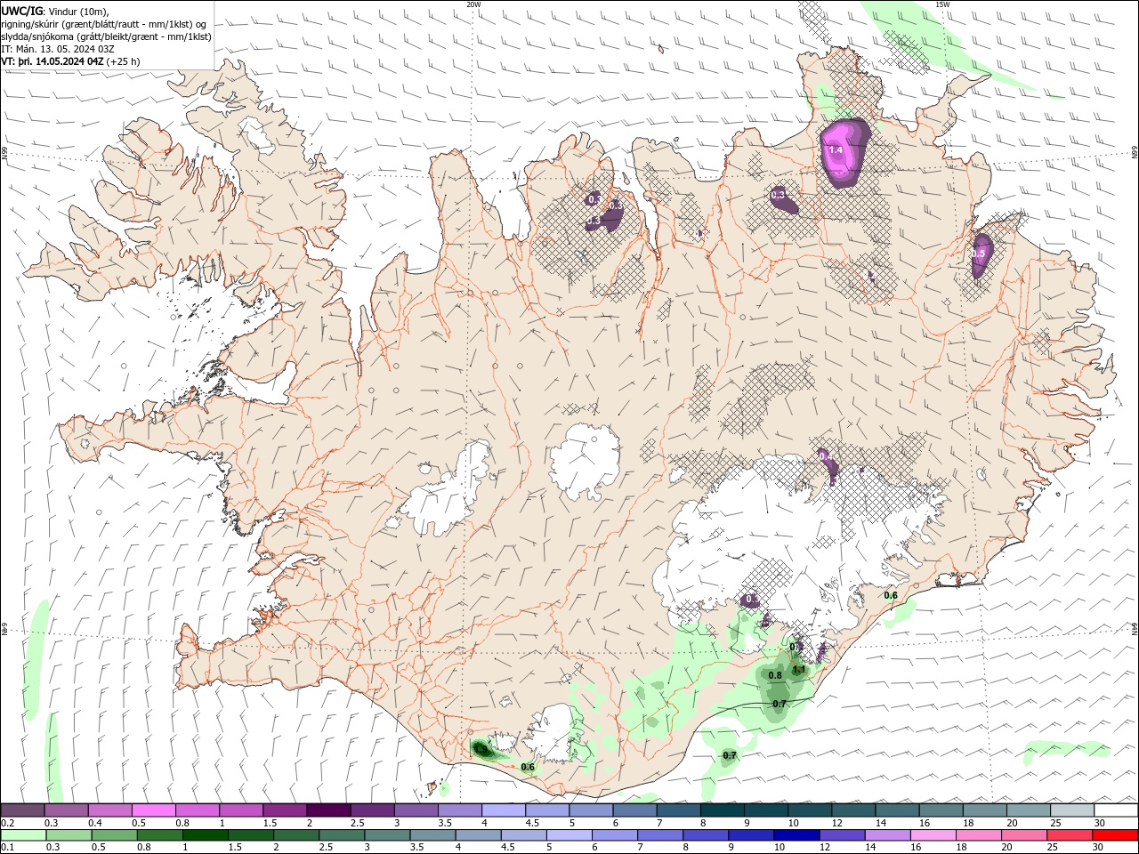Select the darkest purple 2 mm snow swatch
This screenshot has width=1139, height=854.
327,810
